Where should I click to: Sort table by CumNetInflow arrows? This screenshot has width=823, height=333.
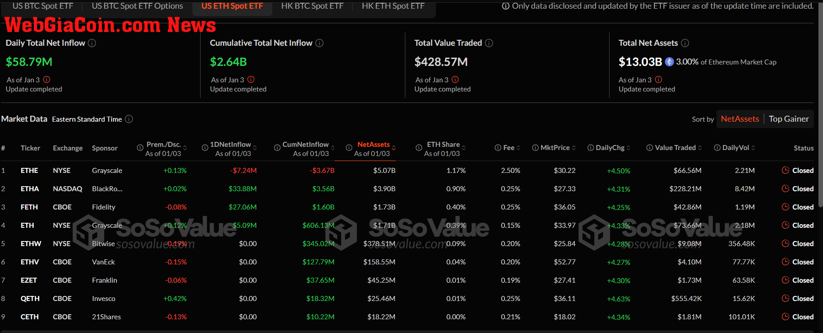point(333,148)
